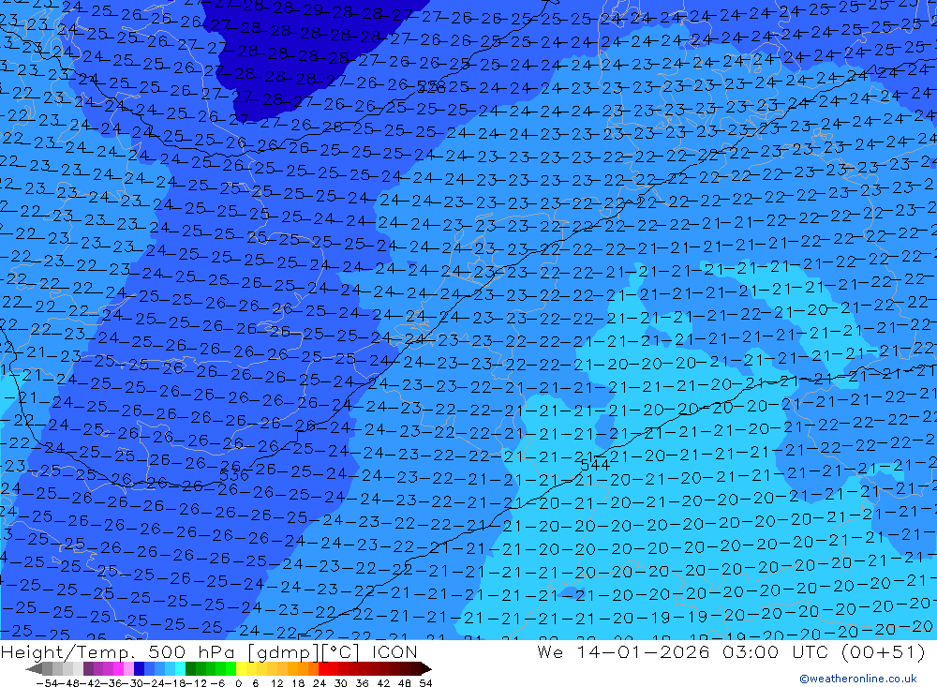Click the right arrow end of color legend
937x687 pixels.
point(425,668)
